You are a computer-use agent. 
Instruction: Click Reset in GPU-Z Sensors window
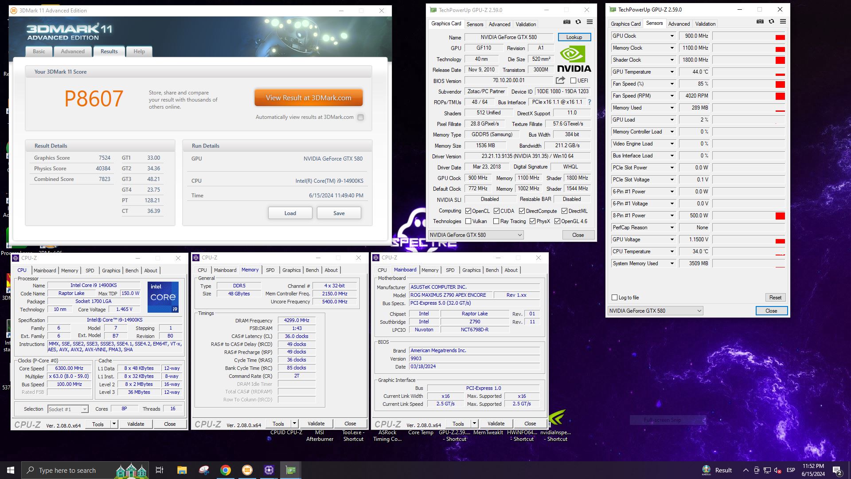point(775,298)
